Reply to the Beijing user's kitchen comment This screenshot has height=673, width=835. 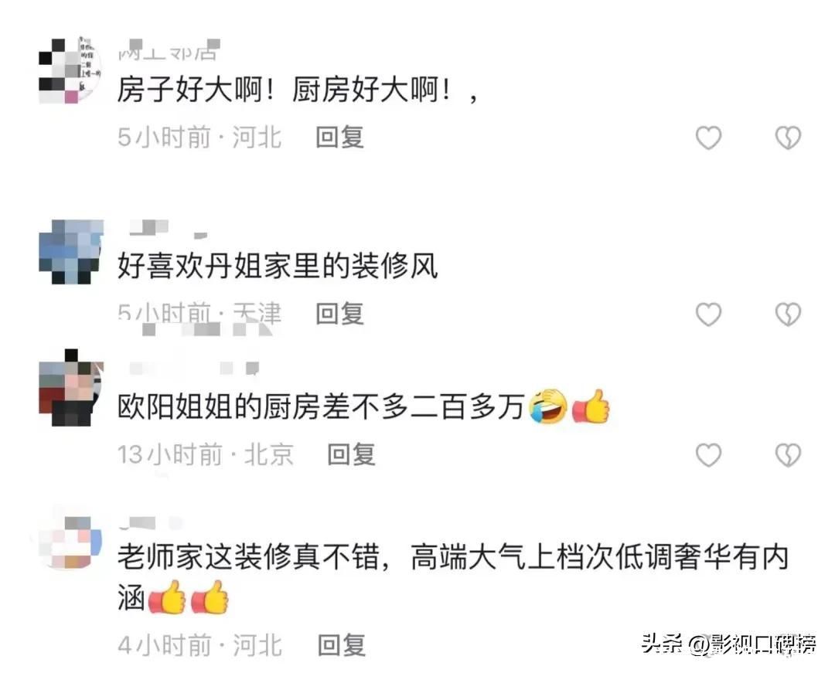[351, 454]
